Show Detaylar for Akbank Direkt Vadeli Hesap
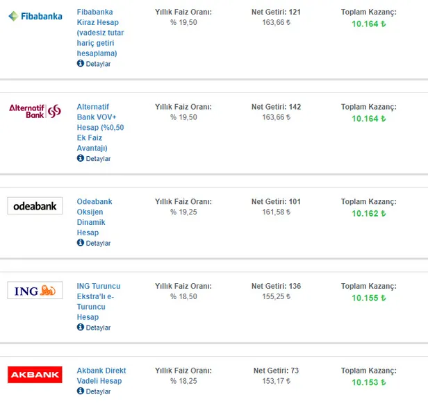This screenshot has height=406, width=428. pyautogui.click(x=98, y=392)
